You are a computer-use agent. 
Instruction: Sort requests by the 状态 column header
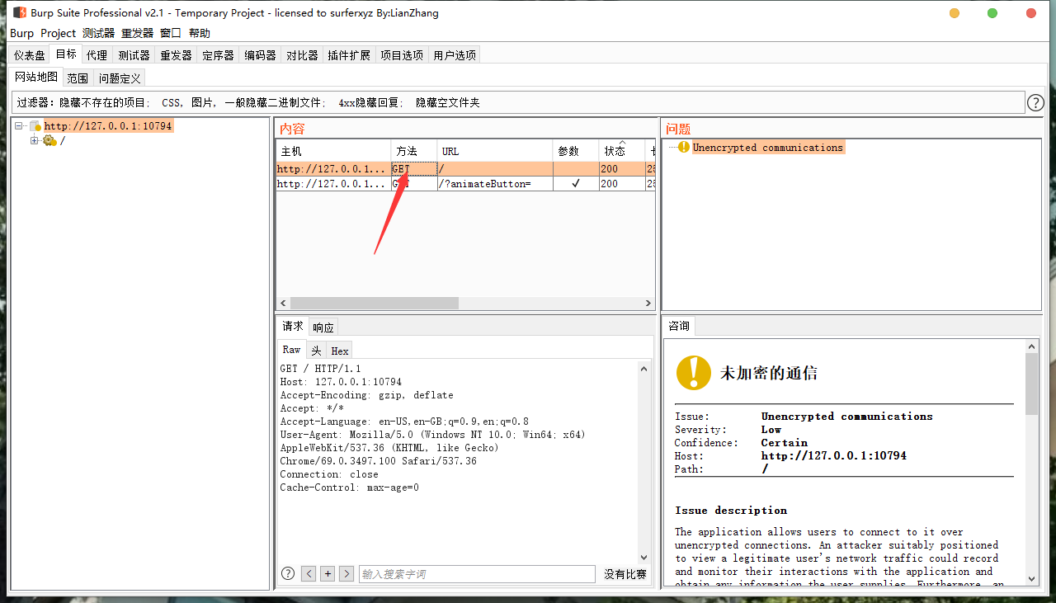pos(615,150)
